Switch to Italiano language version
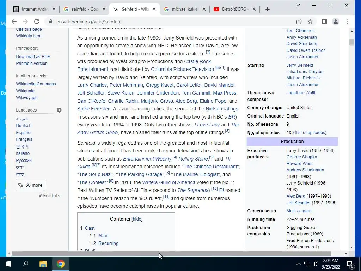Viewport: 361px width, 271px height. pos(23,153)
